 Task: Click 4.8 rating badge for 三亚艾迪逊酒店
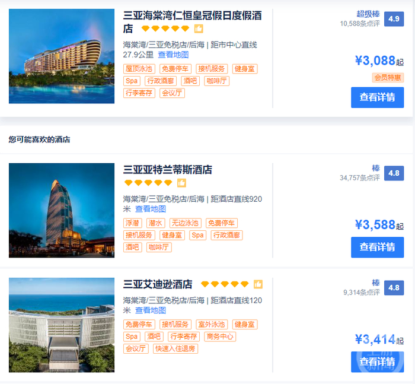[x=394, y=287]
